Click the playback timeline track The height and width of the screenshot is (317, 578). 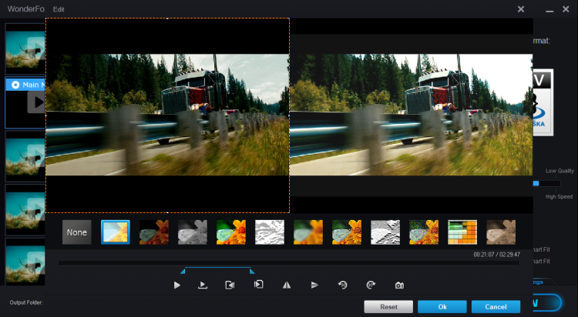(285, 263)
